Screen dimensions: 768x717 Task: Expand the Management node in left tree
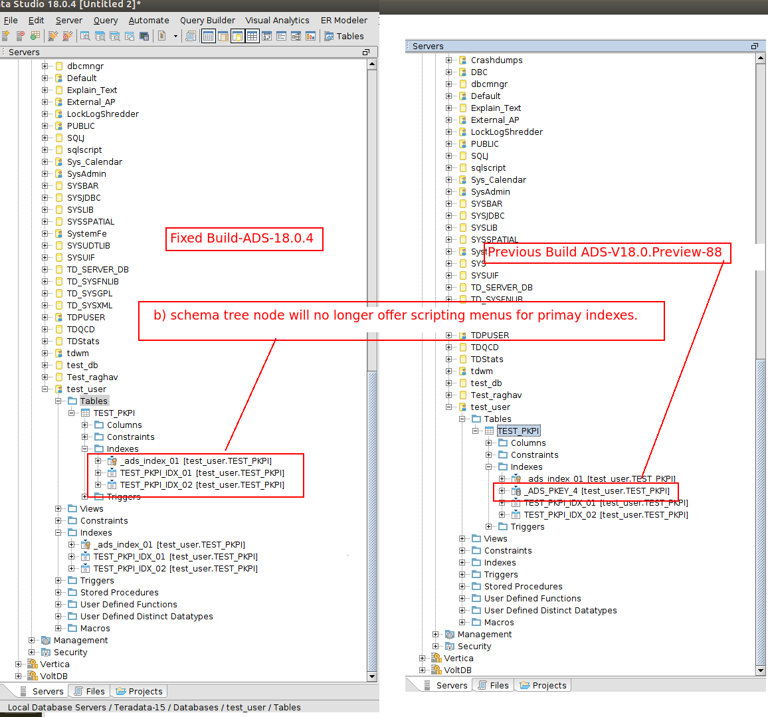click(x=32, y=640)
